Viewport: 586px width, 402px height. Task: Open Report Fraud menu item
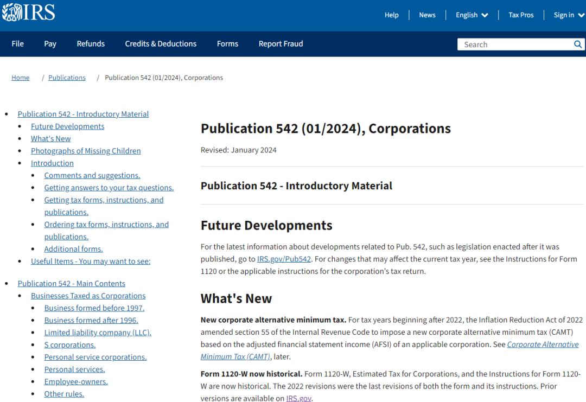(x=281, y=44)
